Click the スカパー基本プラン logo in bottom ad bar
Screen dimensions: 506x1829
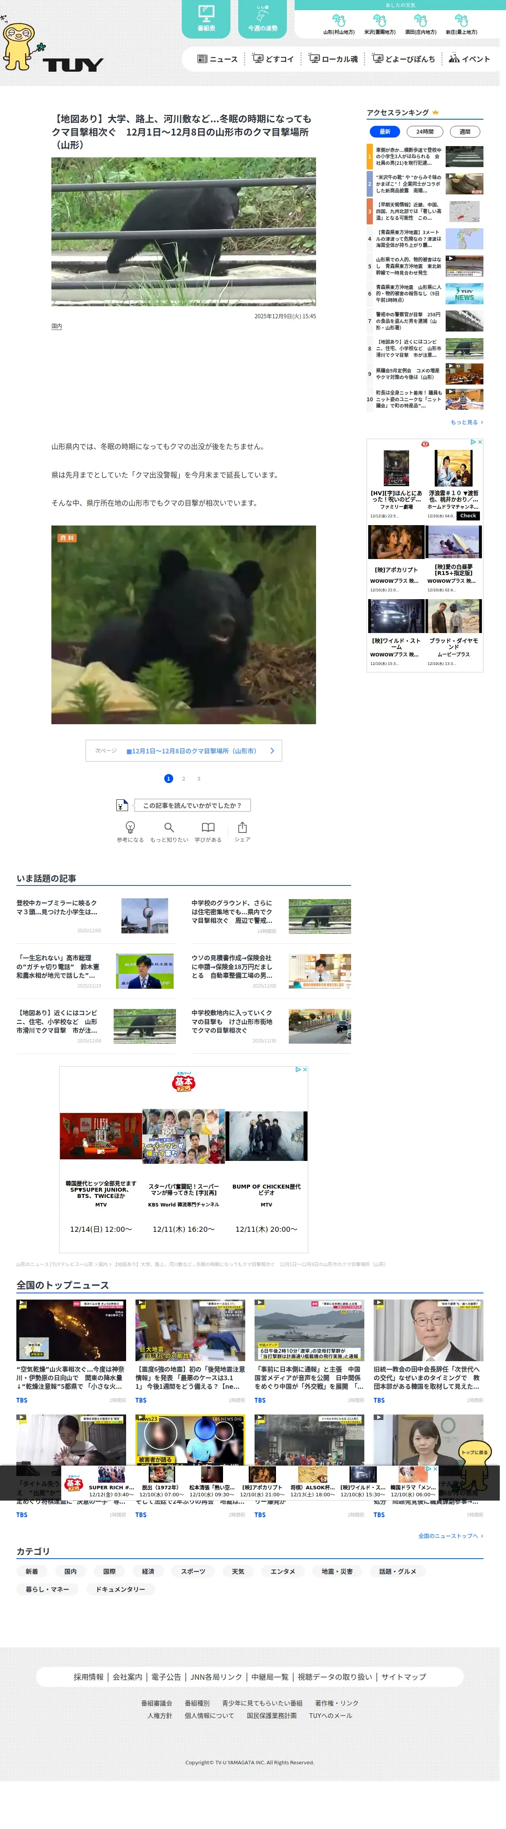[x=74, y=1483]
